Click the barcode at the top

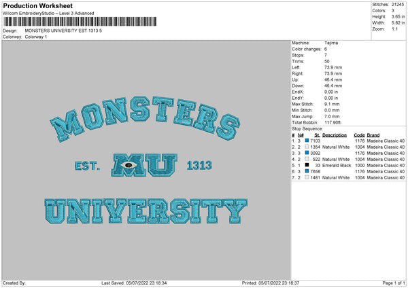tap(80, 22)
